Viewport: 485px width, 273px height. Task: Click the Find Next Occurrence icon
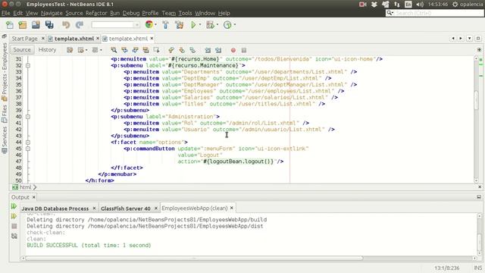pos(135,50)
